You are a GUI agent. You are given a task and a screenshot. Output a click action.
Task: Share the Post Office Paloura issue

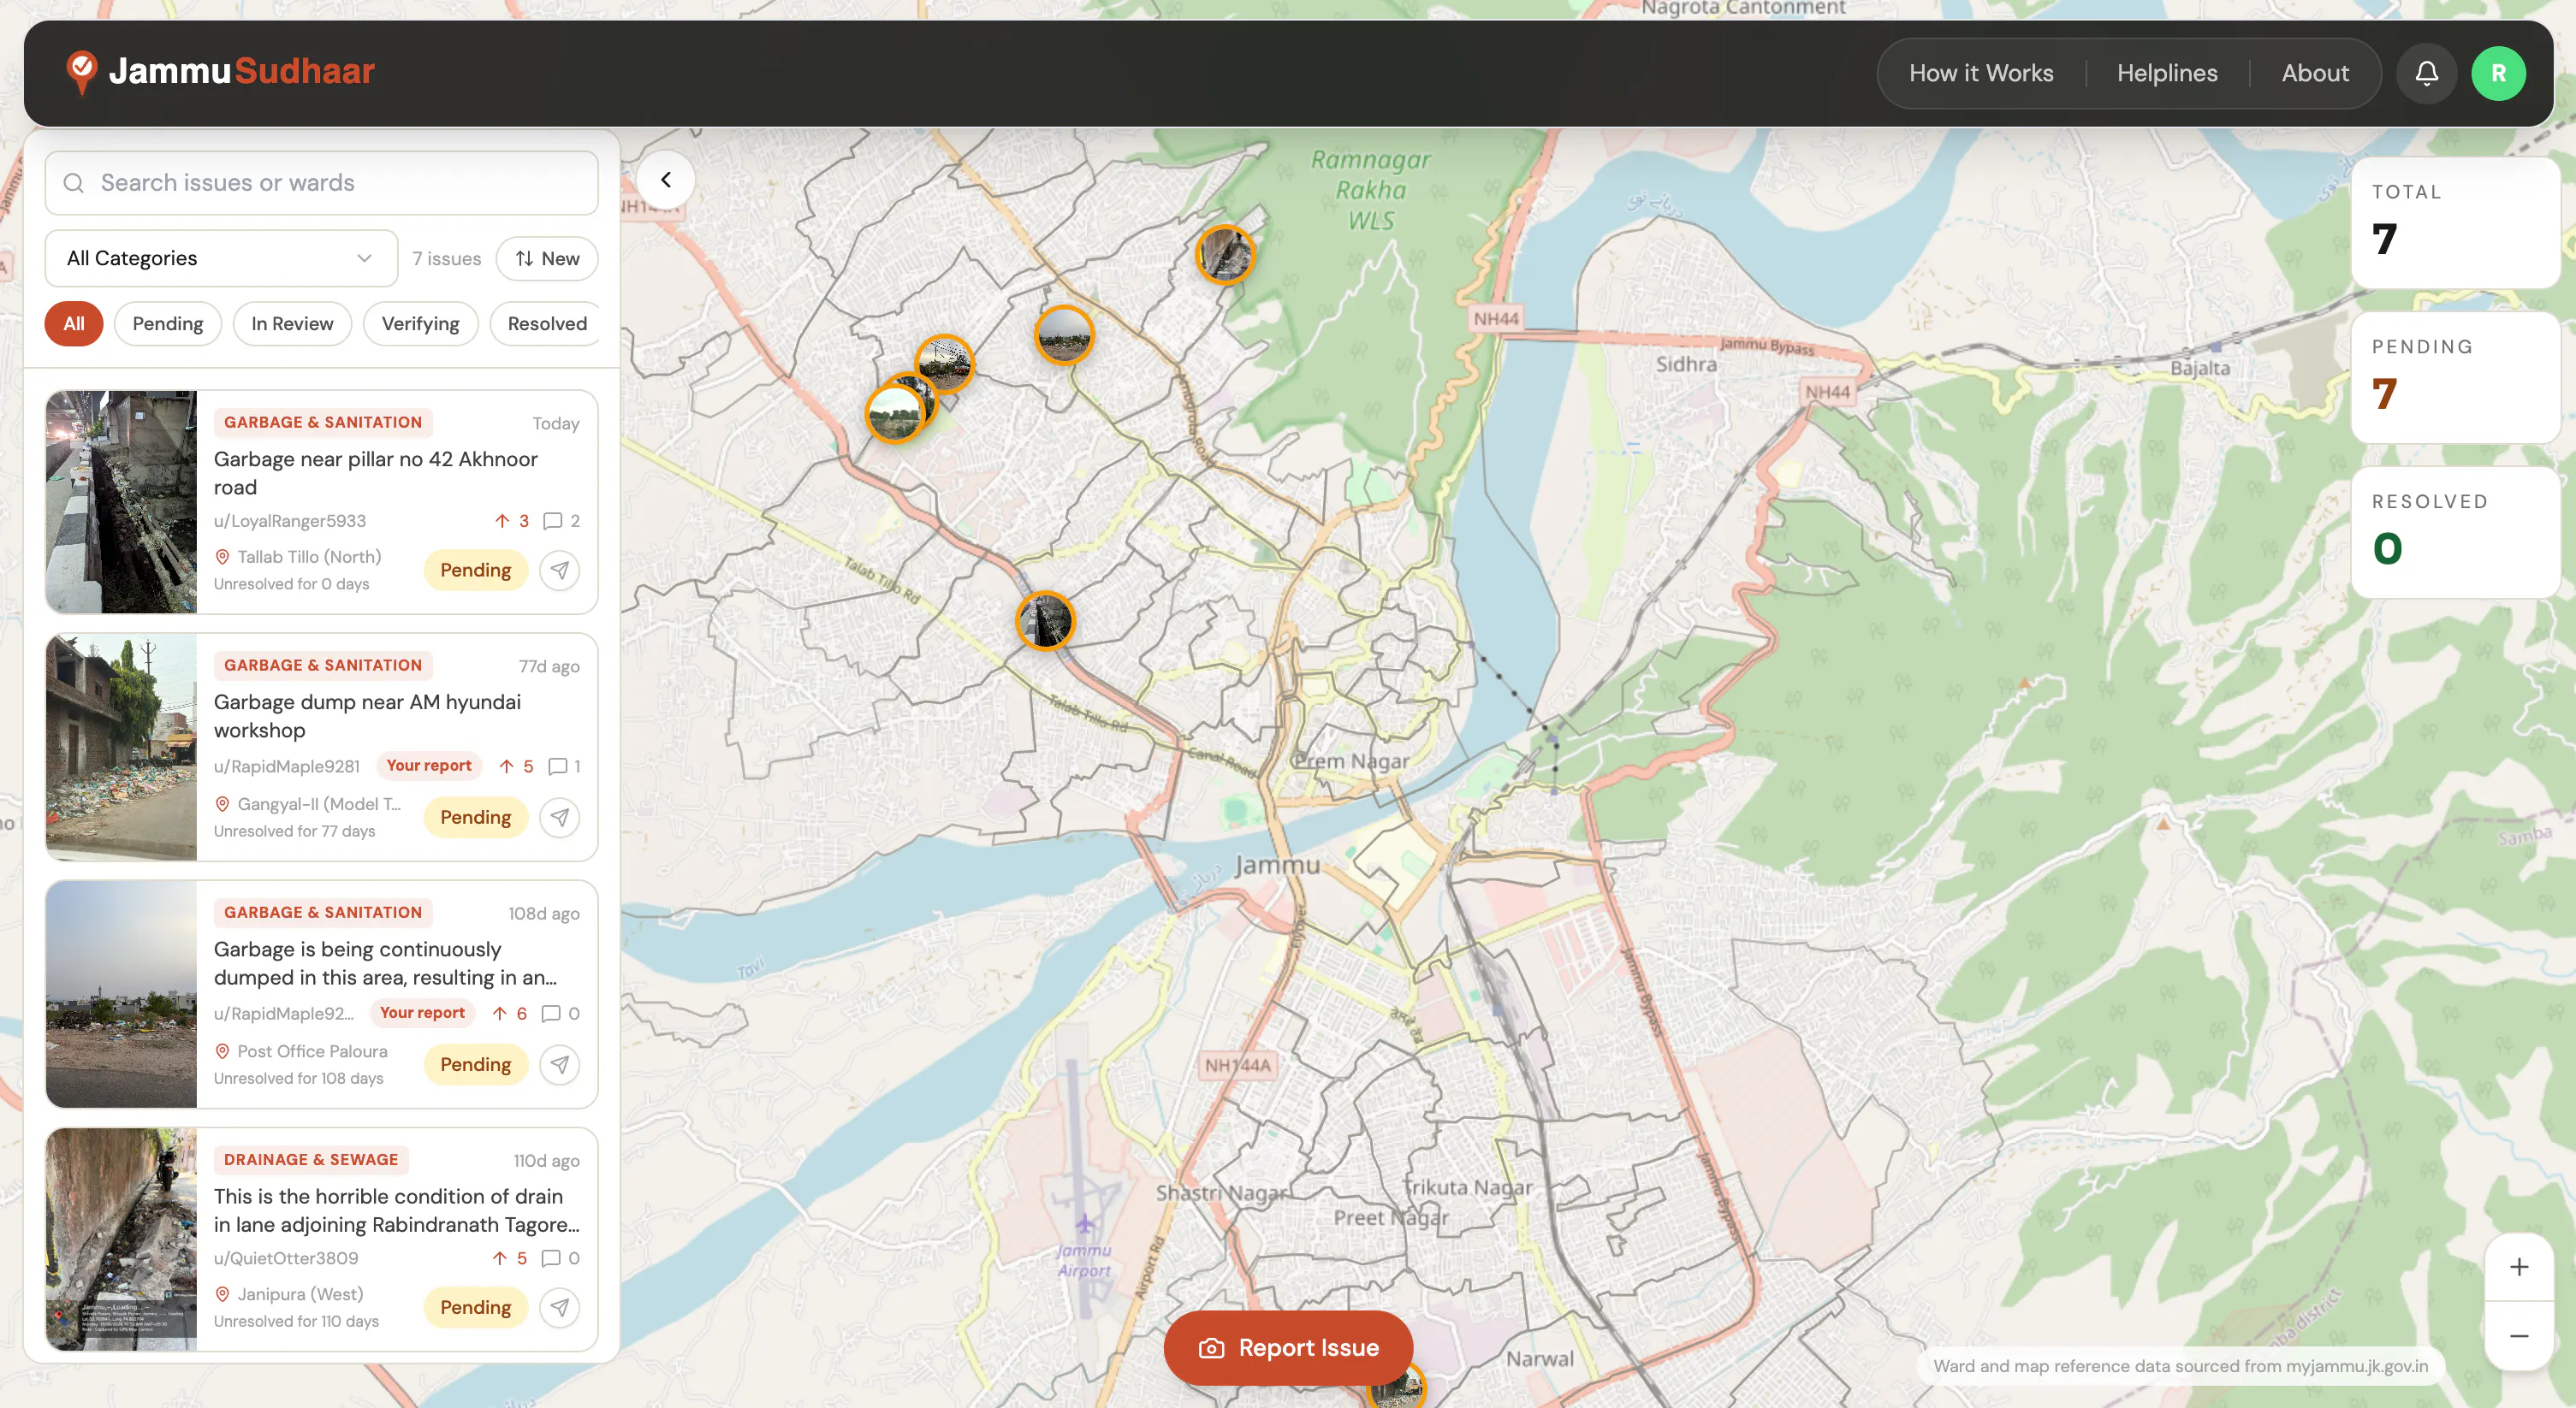[x=560, y=1064]
